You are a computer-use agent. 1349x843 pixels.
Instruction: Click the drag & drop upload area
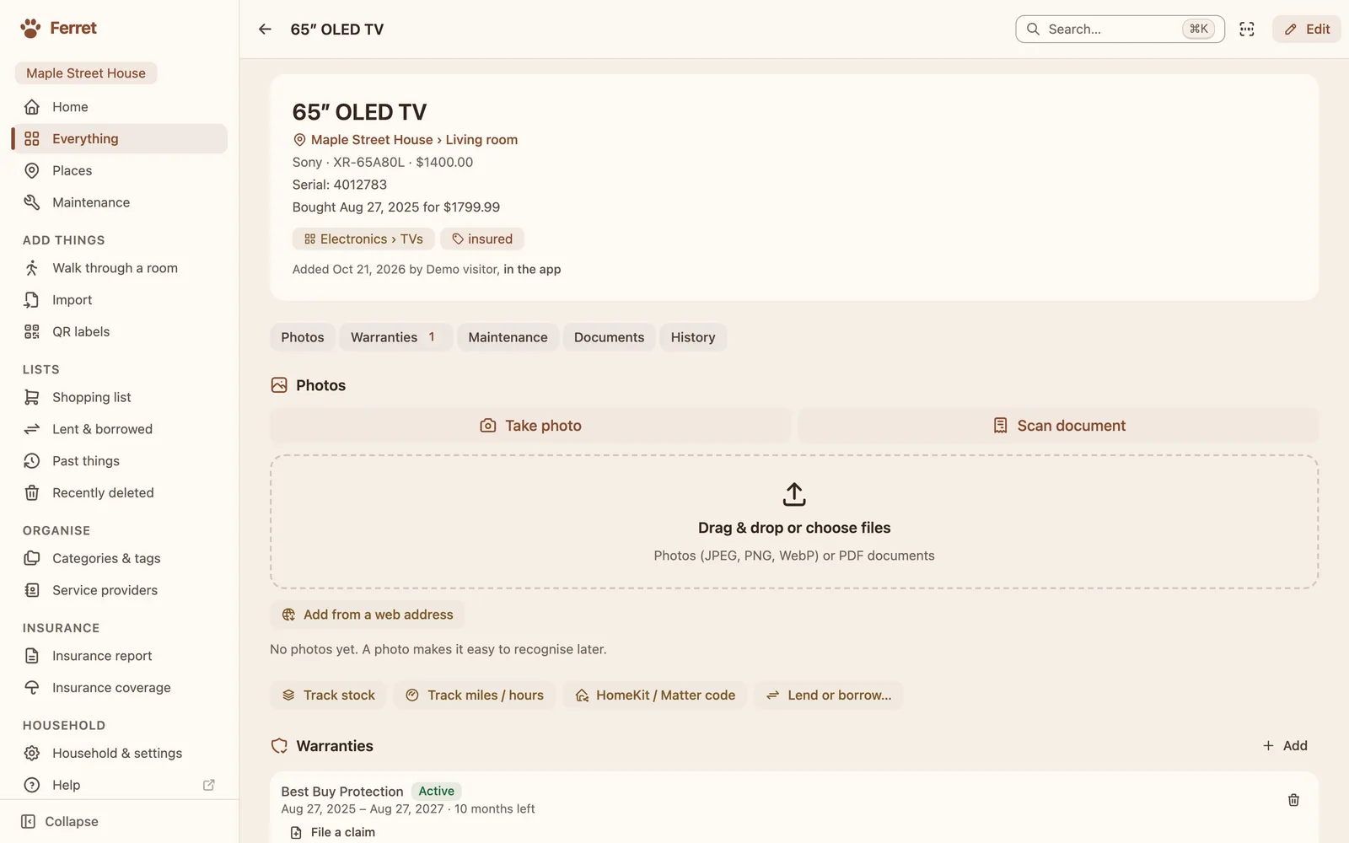(794, 522)
